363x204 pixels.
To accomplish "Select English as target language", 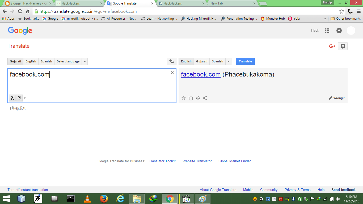I will pos(186,61).
